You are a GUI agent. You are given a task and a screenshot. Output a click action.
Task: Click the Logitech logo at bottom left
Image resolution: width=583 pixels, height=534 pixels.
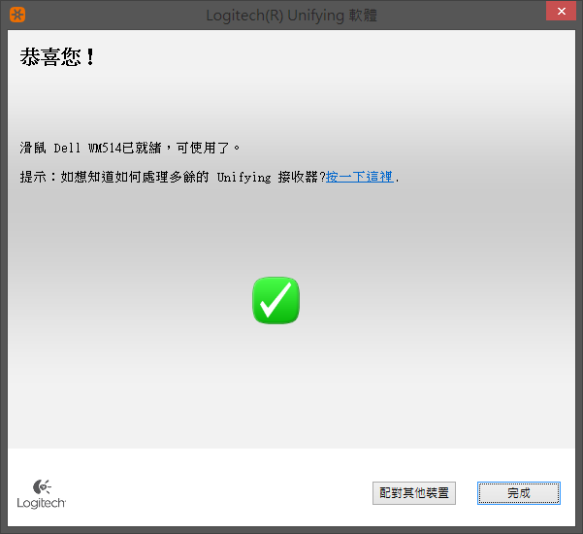42,494
